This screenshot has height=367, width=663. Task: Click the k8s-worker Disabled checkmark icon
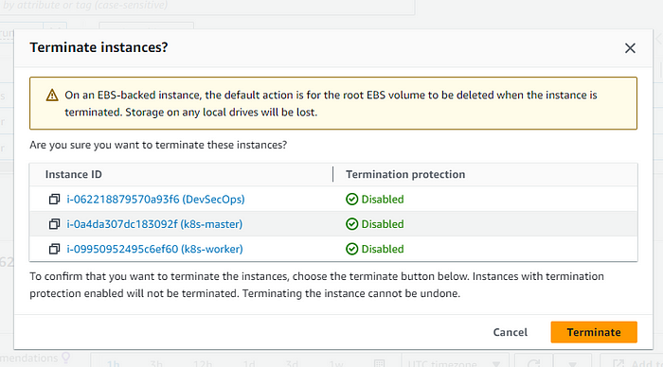(x=351, y=249)
